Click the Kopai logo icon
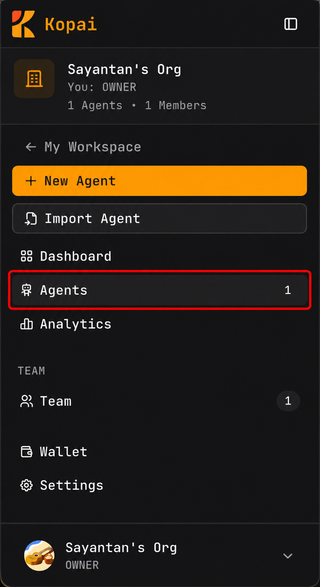 coord(23,24)
